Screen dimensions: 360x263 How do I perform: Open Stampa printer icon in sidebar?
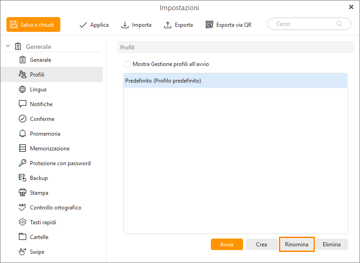(x=22, y=193)
